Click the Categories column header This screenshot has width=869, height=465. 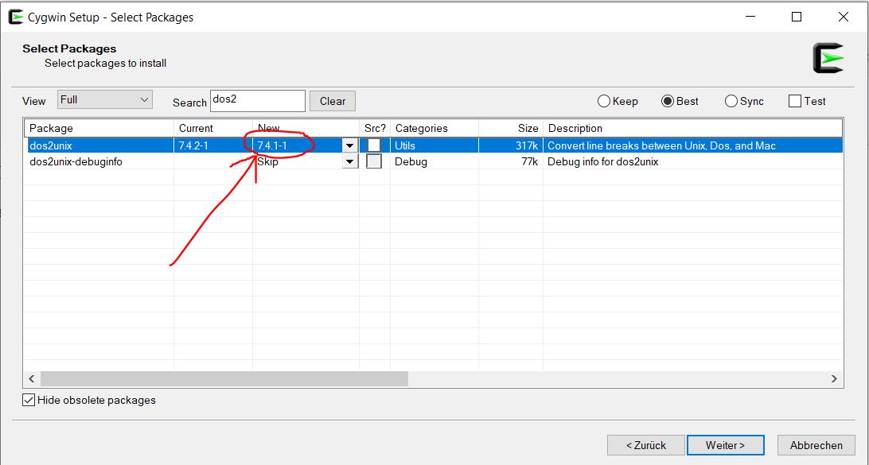[x=434, y=129]
